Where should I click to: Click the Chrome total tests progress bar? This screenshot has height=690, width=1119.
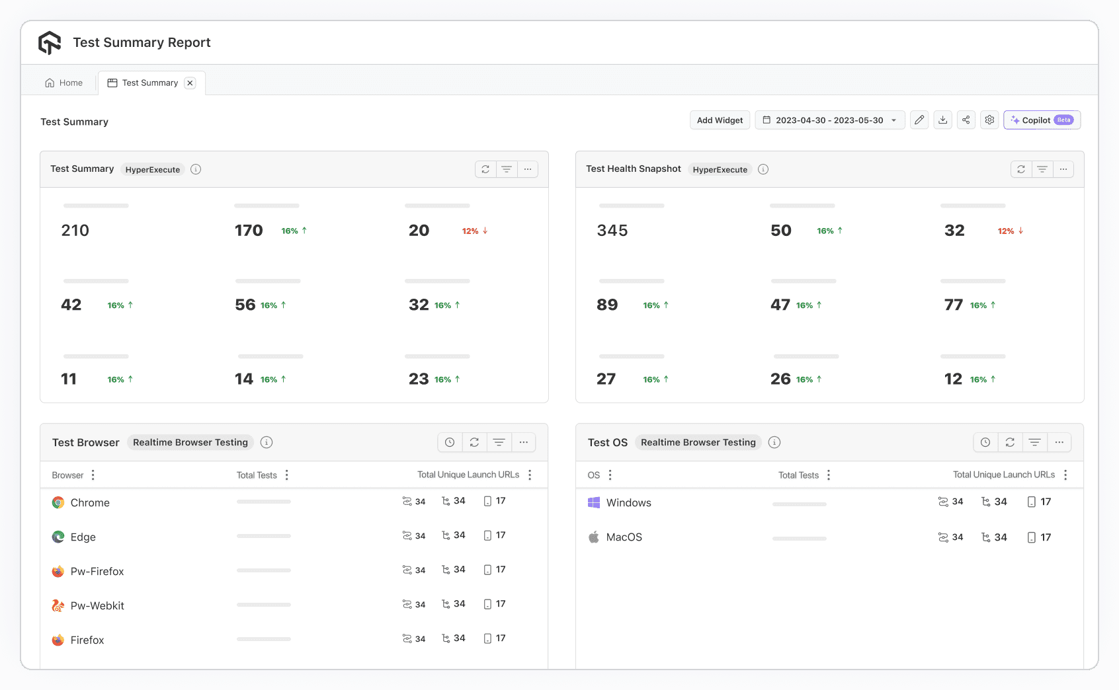coord(264,502)
